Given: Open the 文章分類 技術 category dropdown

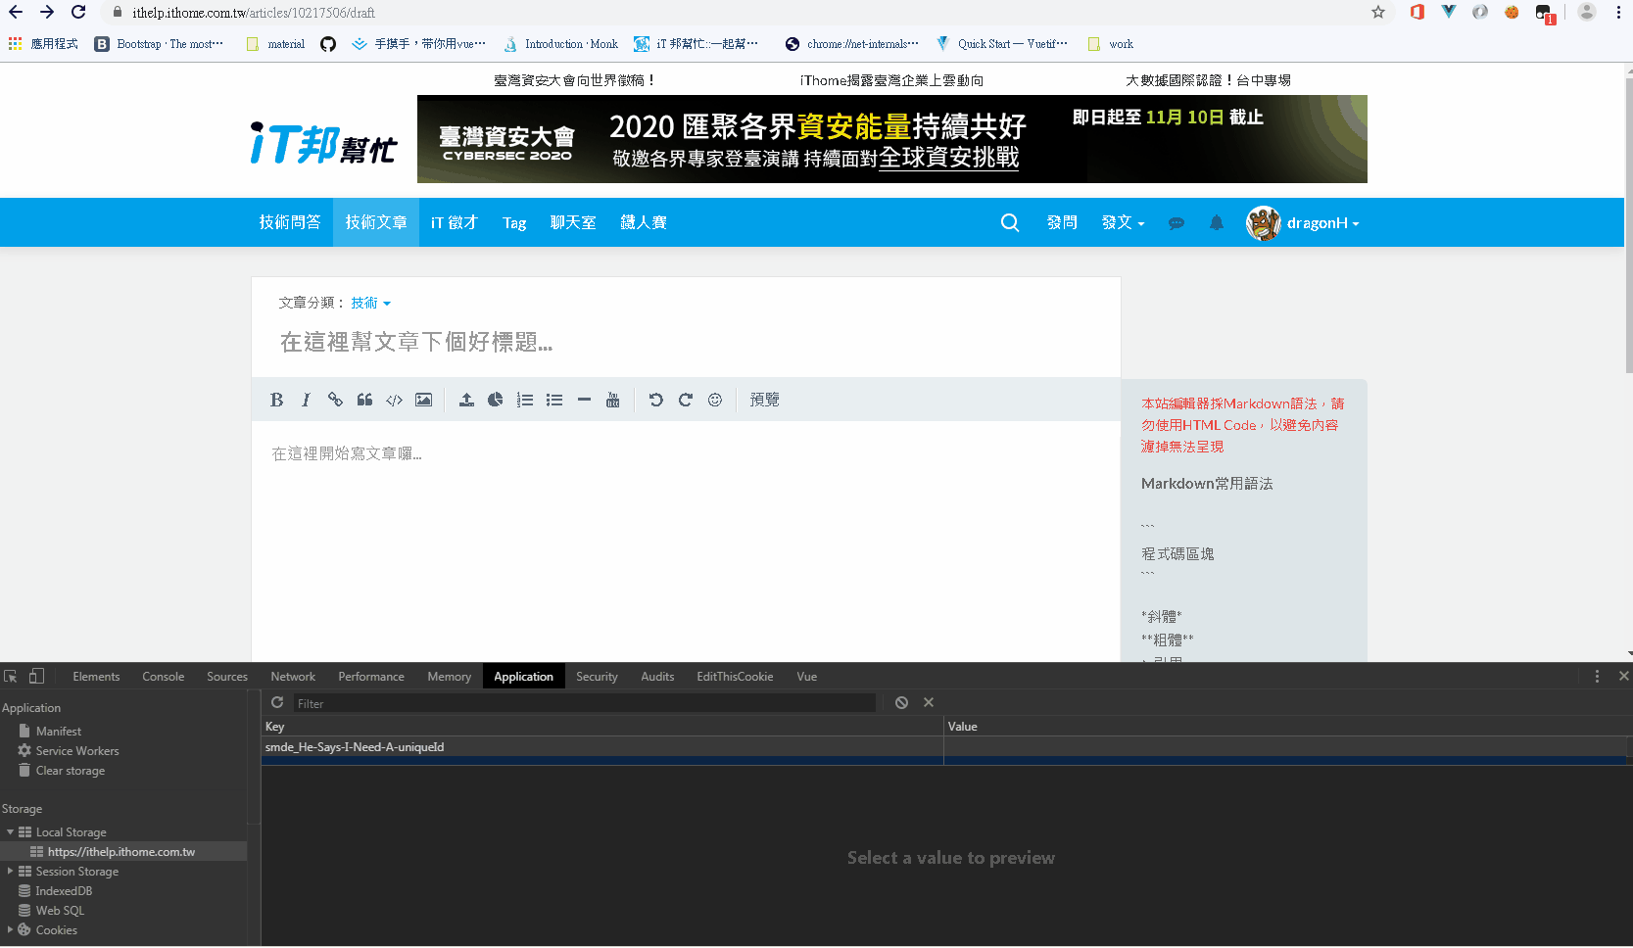Looking at the screenshot, I should (x=370, y=303).
